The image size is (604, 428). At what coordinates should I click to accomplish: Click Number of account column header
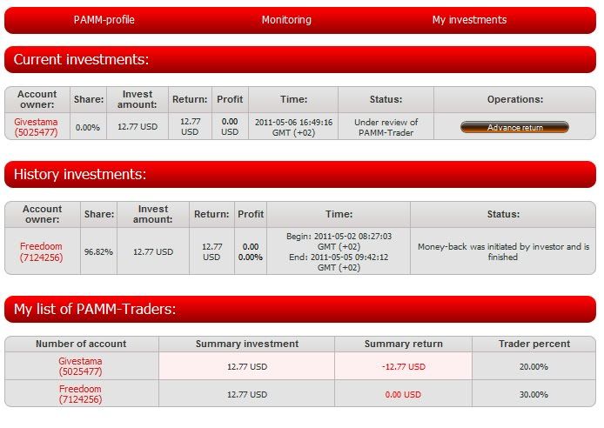81,344
